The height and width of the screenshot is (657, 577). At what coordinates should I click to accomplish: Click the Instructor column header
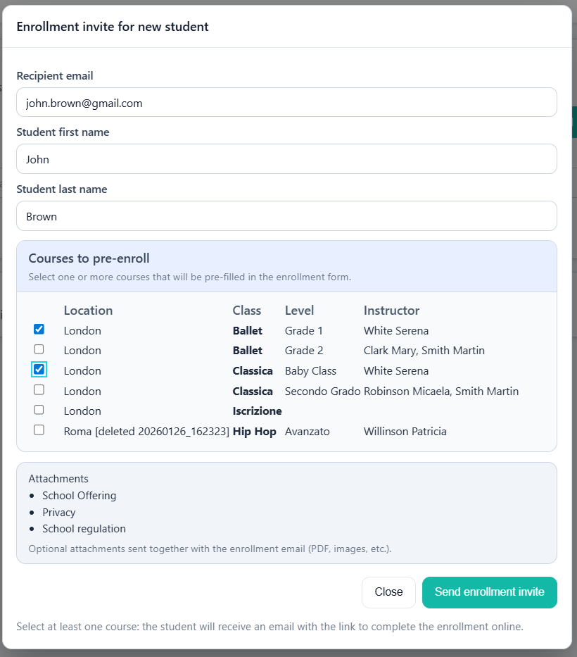(391, 311)
